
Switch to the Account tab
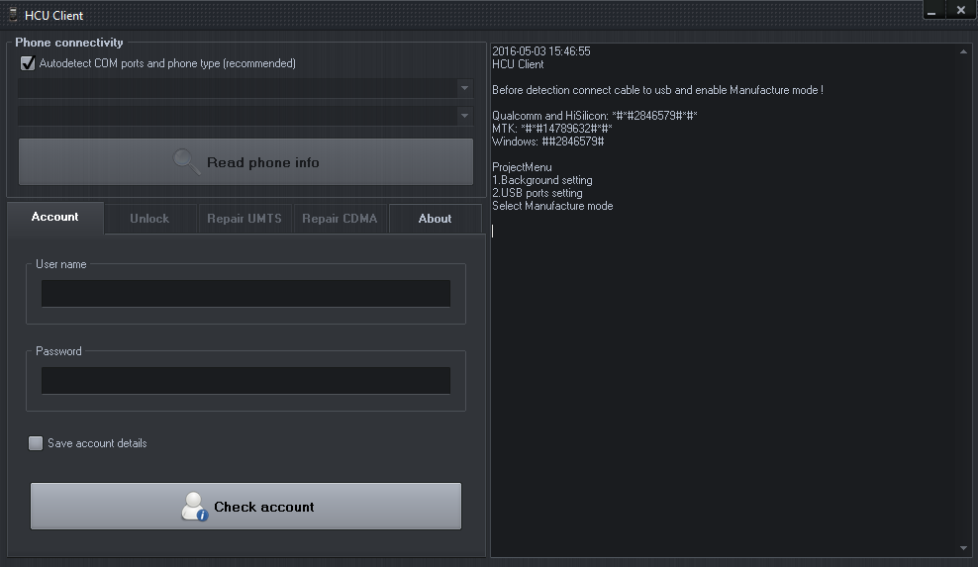pyautogui.click(x=54, y=217)
